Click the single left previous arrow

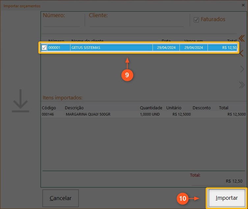point(241,53)
